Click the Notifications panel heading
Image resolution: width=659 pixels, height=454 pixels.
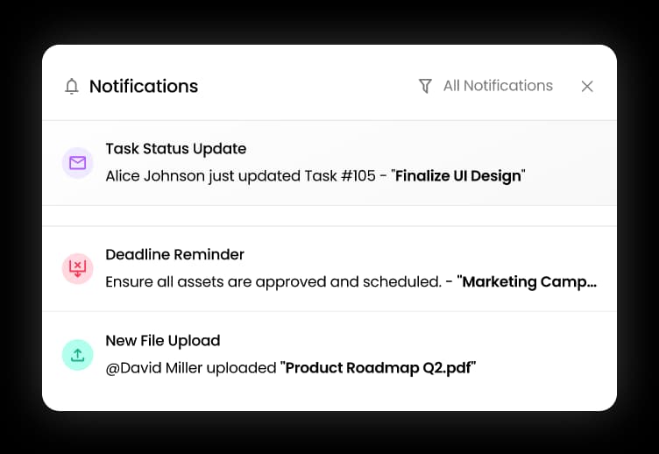point(144,86)
